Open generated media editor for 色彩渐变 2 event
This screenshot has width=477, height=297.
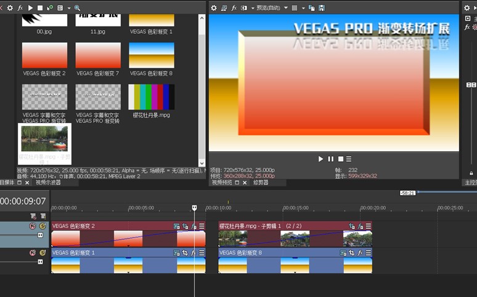[176, 226]
